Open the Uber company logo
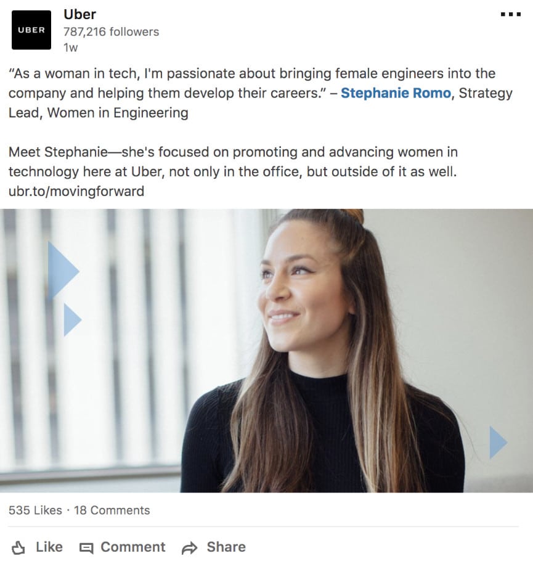The height and width of the screenshot is (564, 533). 30,28
